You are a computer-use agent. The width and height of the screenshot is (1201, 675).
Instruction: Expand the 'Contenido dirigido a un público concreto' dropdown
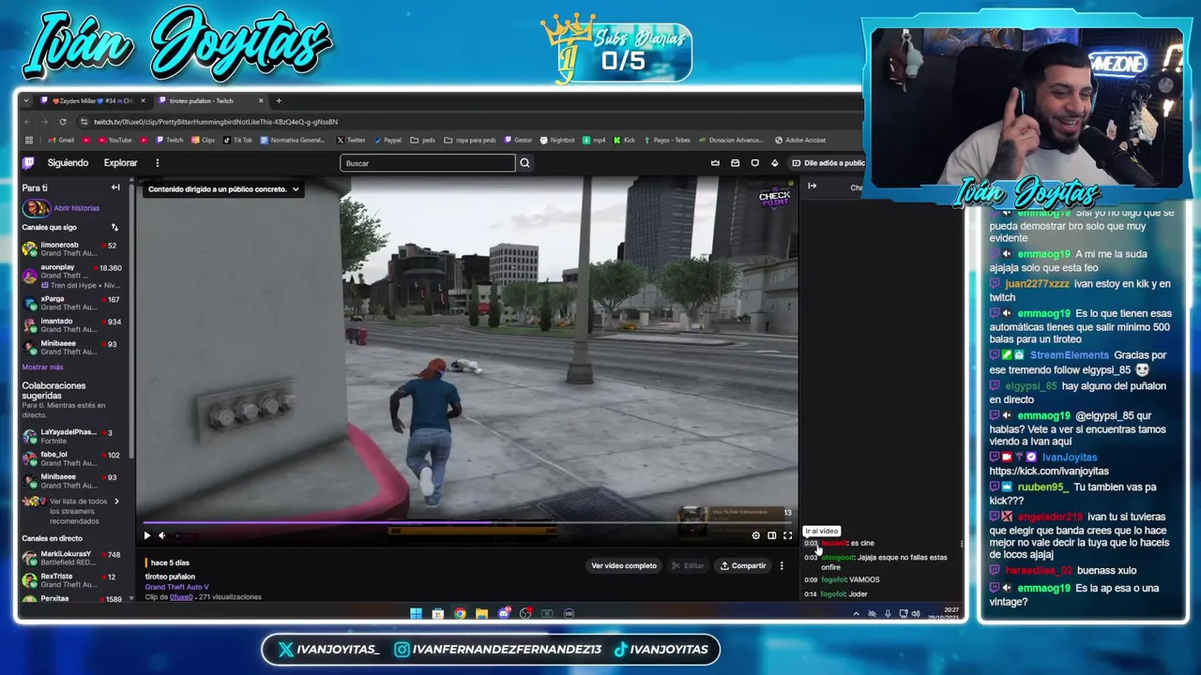pos(223,189)
